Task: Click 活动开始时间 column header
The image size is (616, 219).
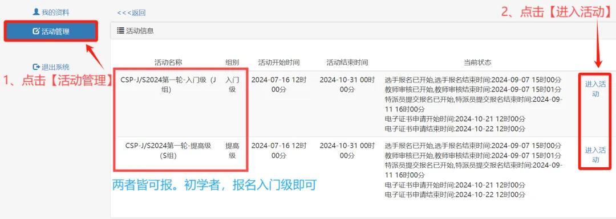Action: (278, 63)
